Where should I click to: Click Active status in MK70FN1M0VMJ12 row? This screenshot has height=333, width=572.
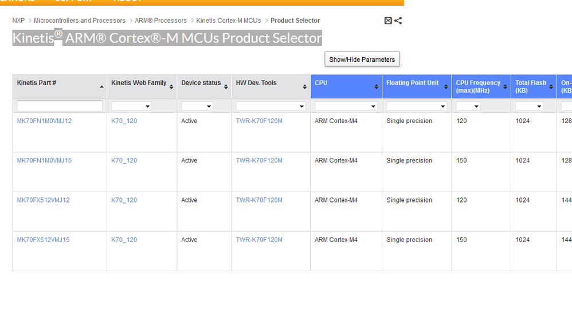pos(189,121)
